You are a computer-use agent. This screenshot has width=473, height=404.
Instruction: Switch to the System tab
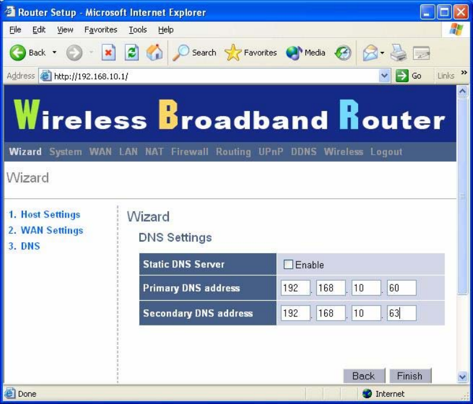pos(65,152)
